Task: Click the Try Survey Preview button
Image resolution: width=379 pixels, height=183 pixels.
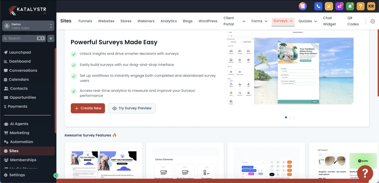Action: click(x=132, y=108)
